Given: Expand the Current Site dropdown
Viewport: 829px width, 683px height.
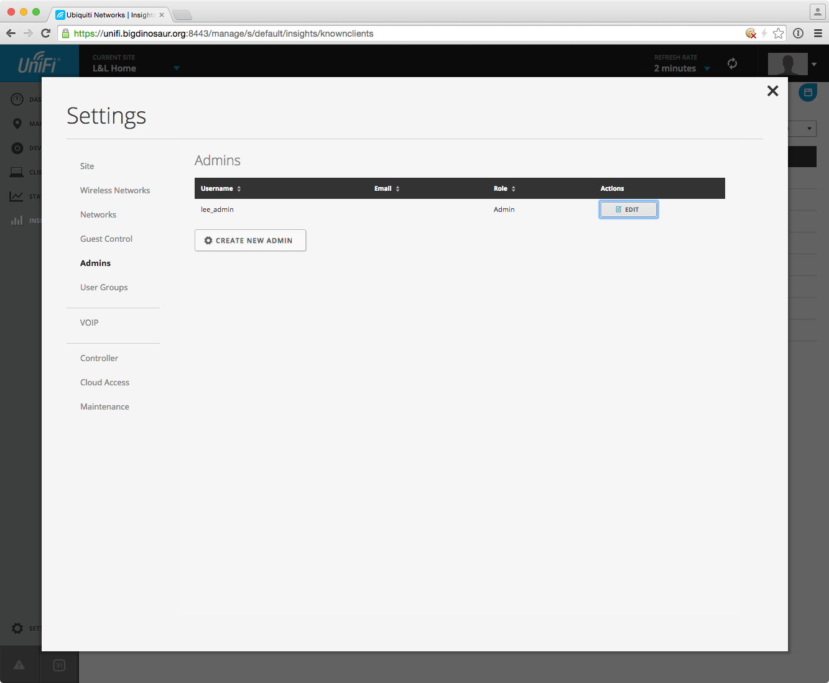Looking at the screenshot, I should (176, 68).
